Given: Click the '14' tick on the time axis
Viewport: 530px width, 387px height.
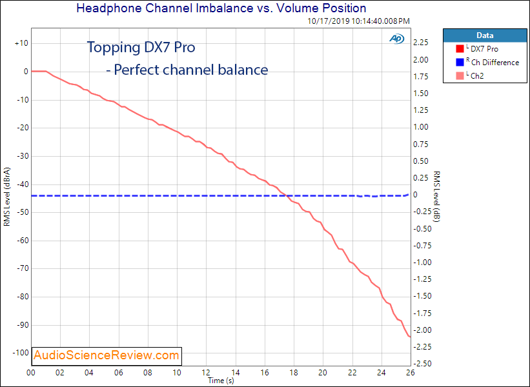Looking at the screenshot, I should pyautogui.click(x=236, y=373).
